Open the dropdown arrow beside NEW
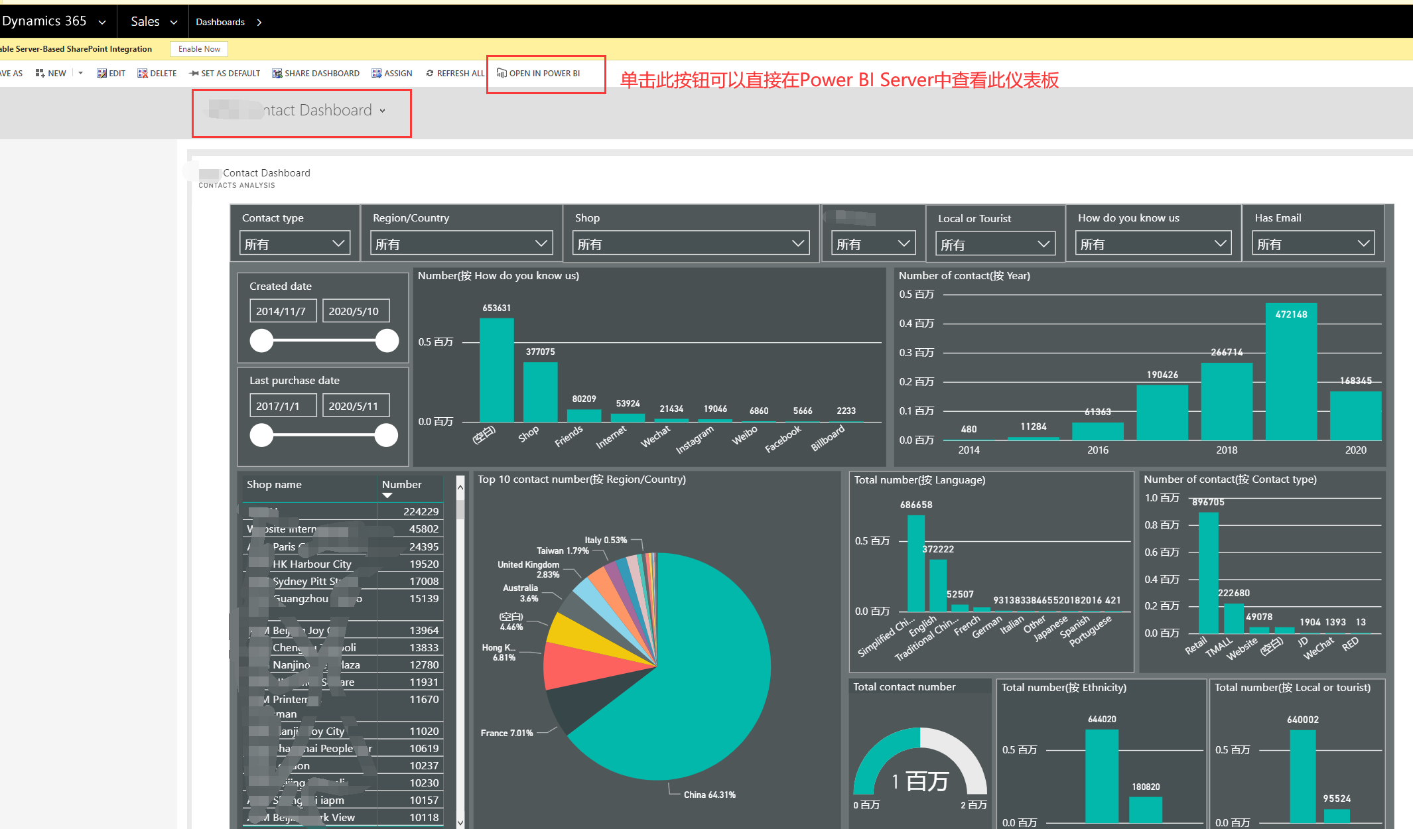Screen dimensions: 1413x829 point(80,73)
